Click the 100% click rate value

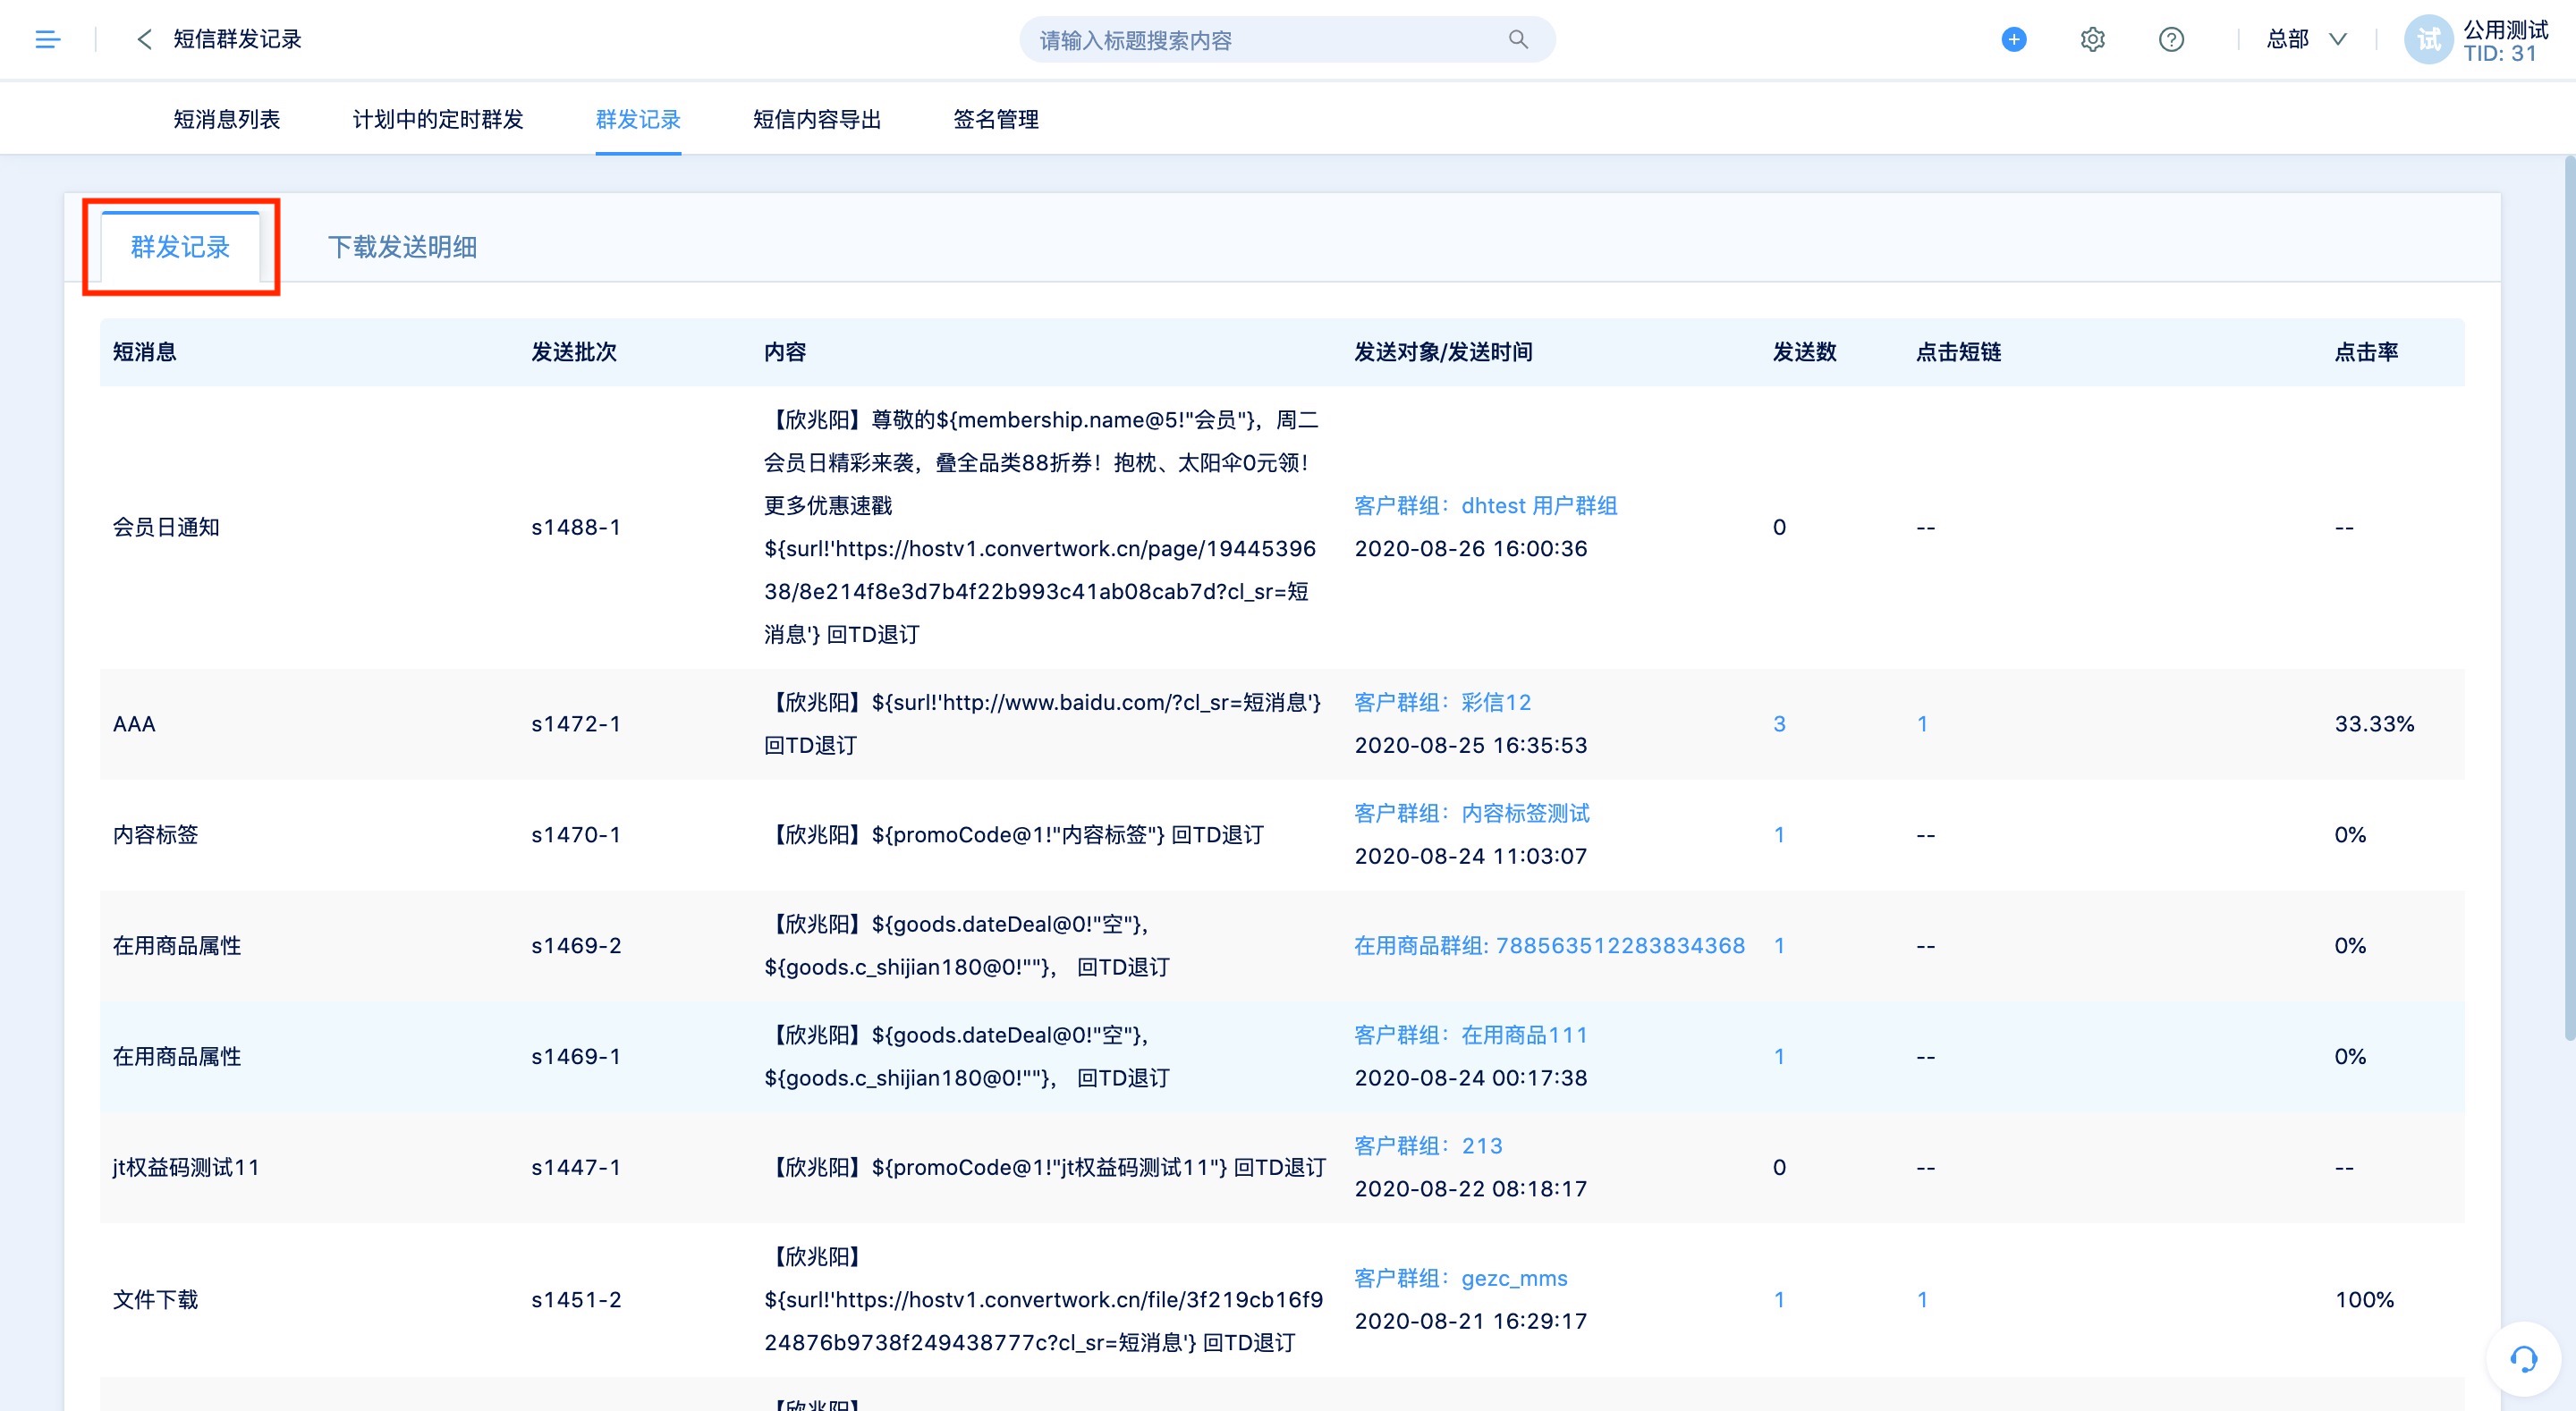pyautogui.click(x=2364, y=1300)
